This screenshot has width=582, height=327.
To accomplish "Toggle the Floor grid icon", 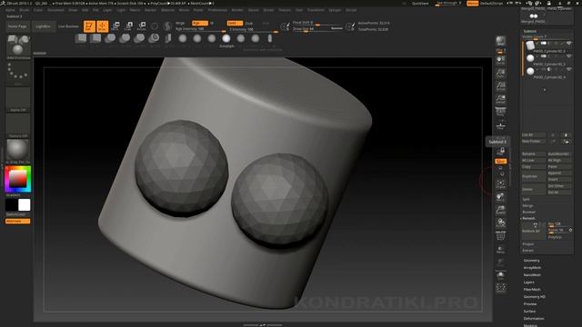I will pos(501,124).
